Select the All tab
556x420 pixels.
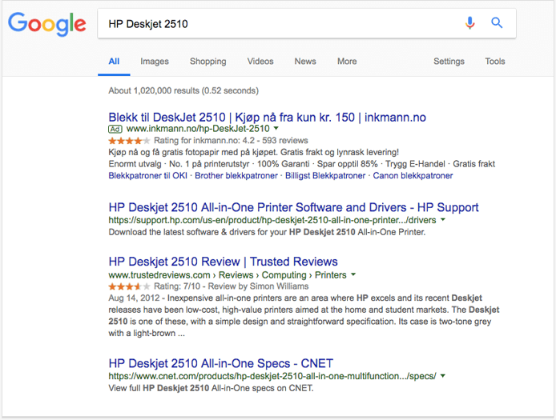(114, 62)
